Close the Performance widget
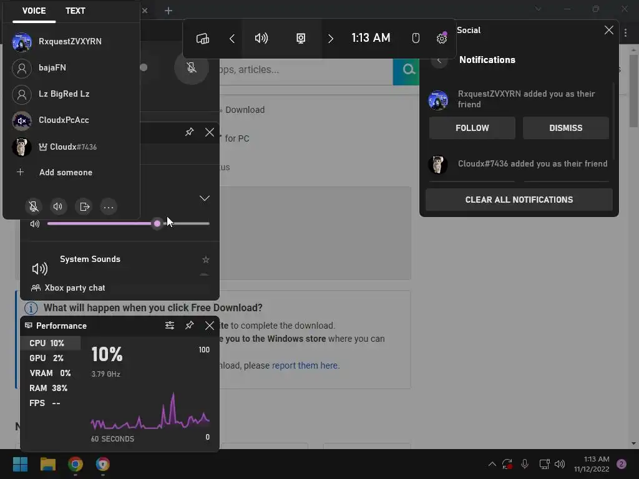The width and height of the screenshot is (639, 479). pyautogui.click(x=210, y=326)
